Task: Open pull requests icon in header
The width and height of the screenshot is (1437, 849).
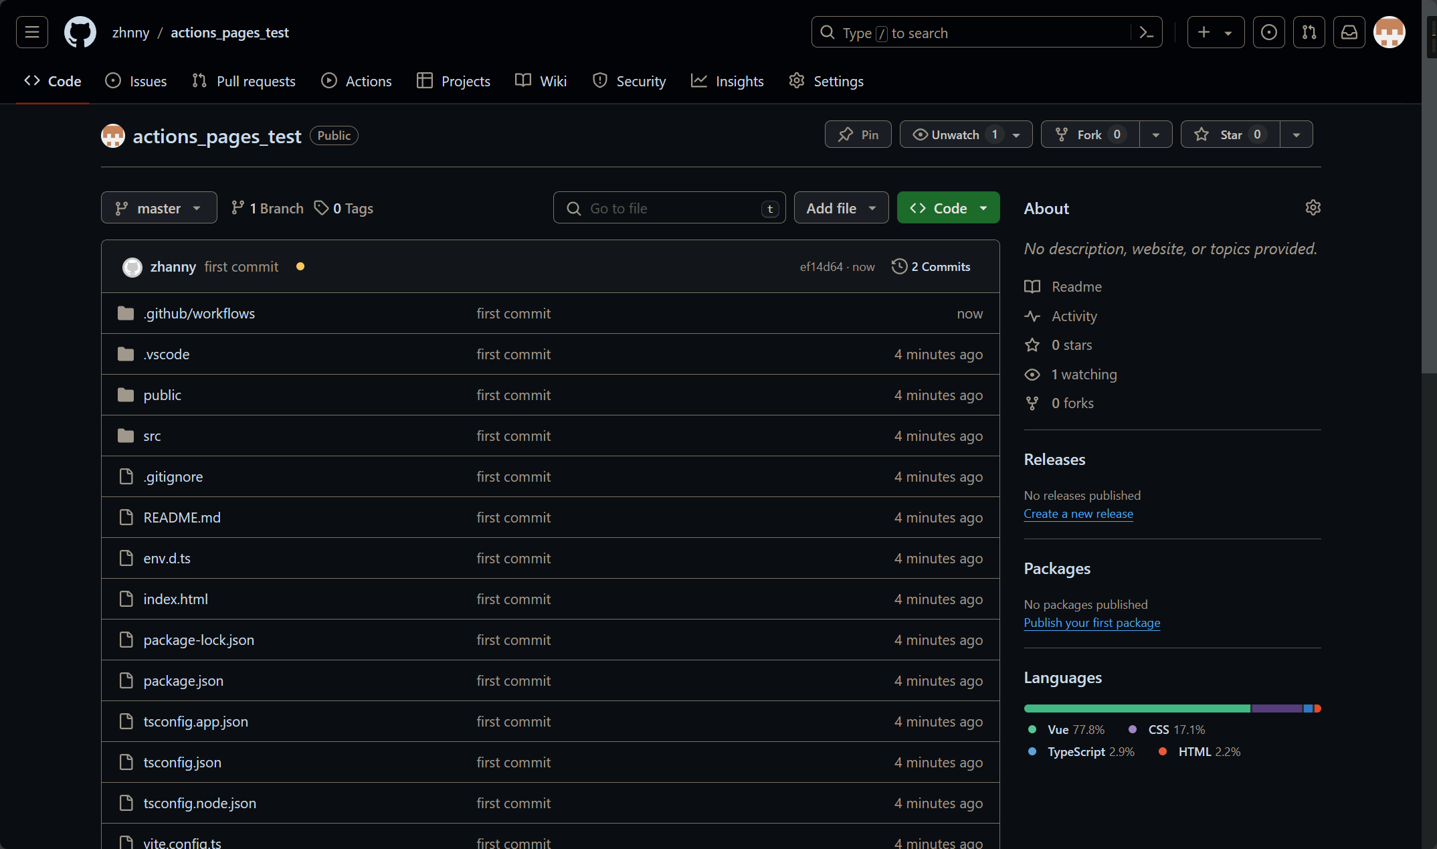Action: 1309,32
